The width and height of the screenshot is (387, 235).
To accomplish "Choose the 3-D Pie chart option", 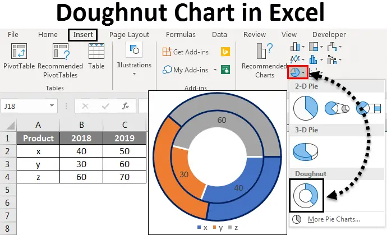I will coord(306,152).
